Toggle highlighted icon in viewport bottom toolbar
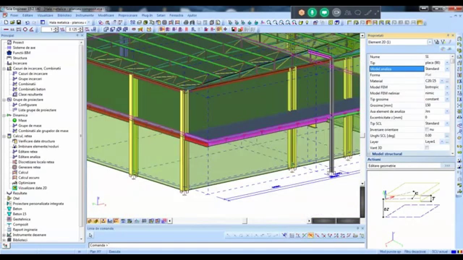 (x=116, y=221)
